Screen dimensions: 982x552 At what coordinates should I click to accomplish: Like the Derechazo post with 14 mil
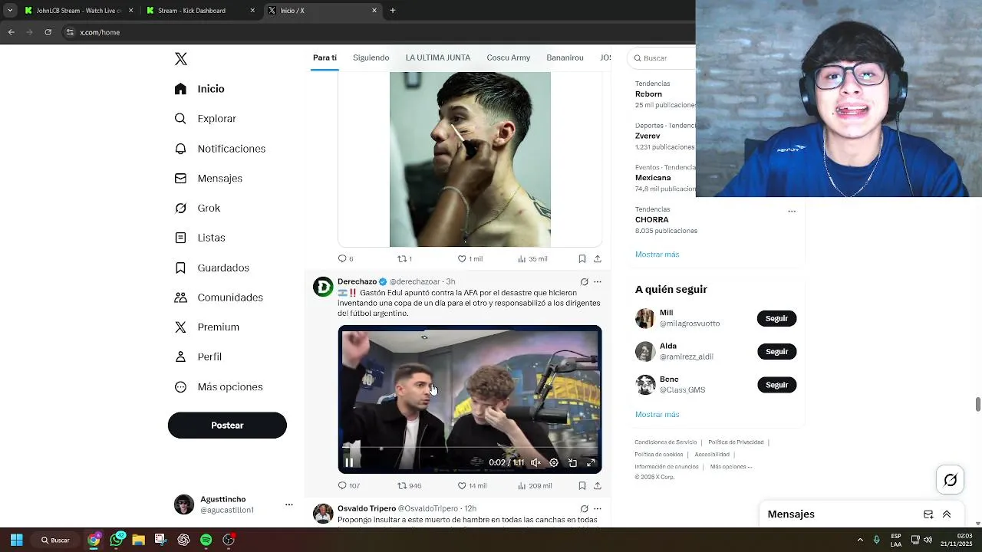(472, 486)
